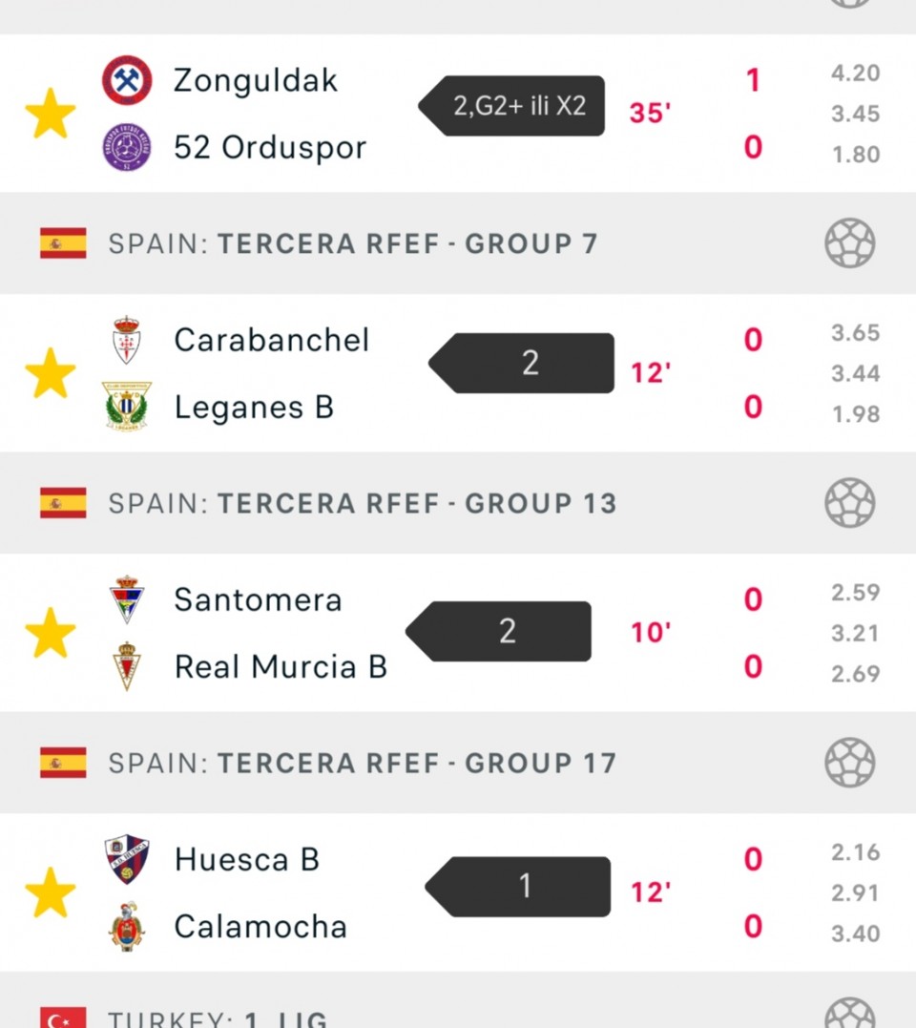Toggle the Santomera match favorite star
The height and width of the screenshot is (1028, 916).
click(50, 633)
